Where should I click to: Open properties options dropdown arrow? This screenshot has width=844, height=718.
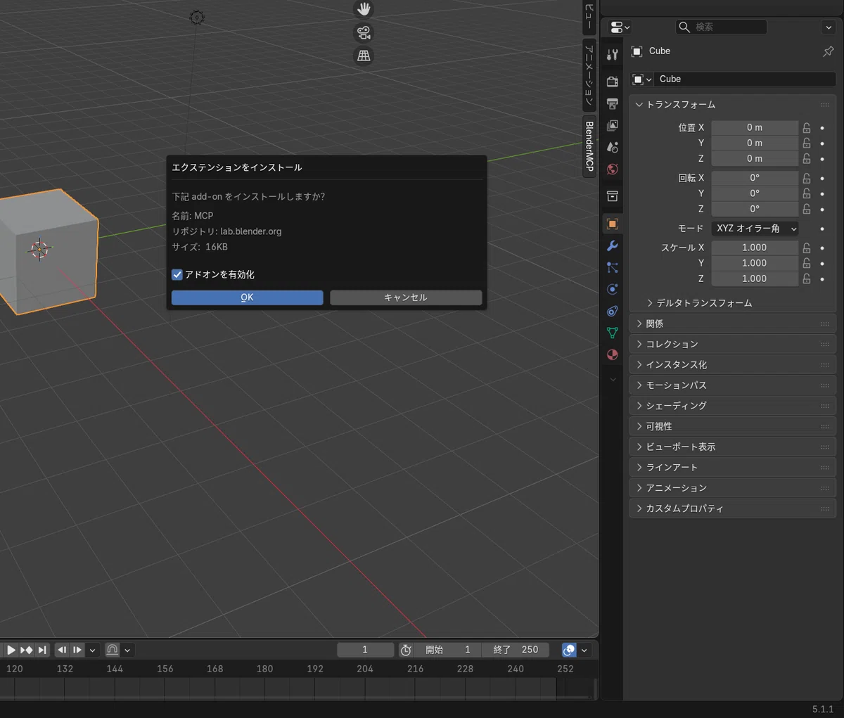828,27
